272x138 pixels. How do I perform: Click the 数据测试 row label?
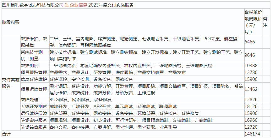coord(30,66)
